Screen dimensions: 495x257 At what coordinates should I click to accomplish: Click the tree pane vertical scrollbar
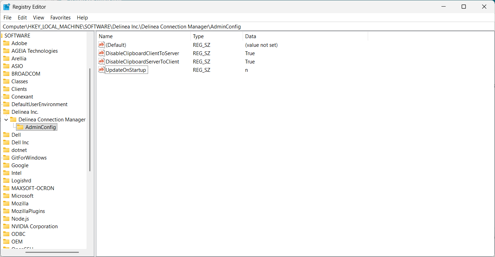90,120
